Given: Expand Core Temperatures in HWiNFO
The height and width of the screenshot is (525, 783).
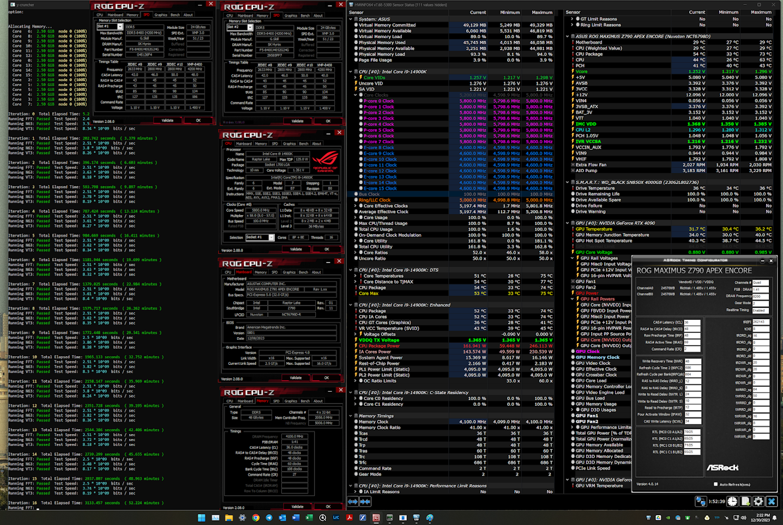Looking at the screenshot, I should (355, 276).
